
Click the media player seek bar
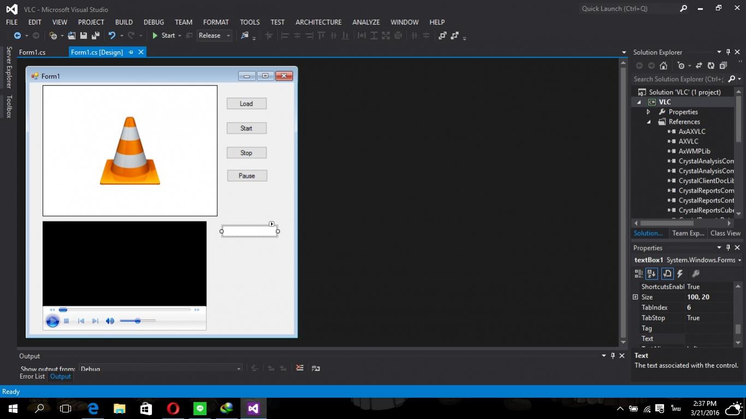click(125, 310)
